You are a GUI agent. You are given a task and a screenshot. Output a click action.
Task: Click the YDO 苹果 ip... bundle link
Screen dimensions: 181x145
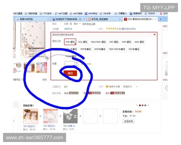point(70,126)
